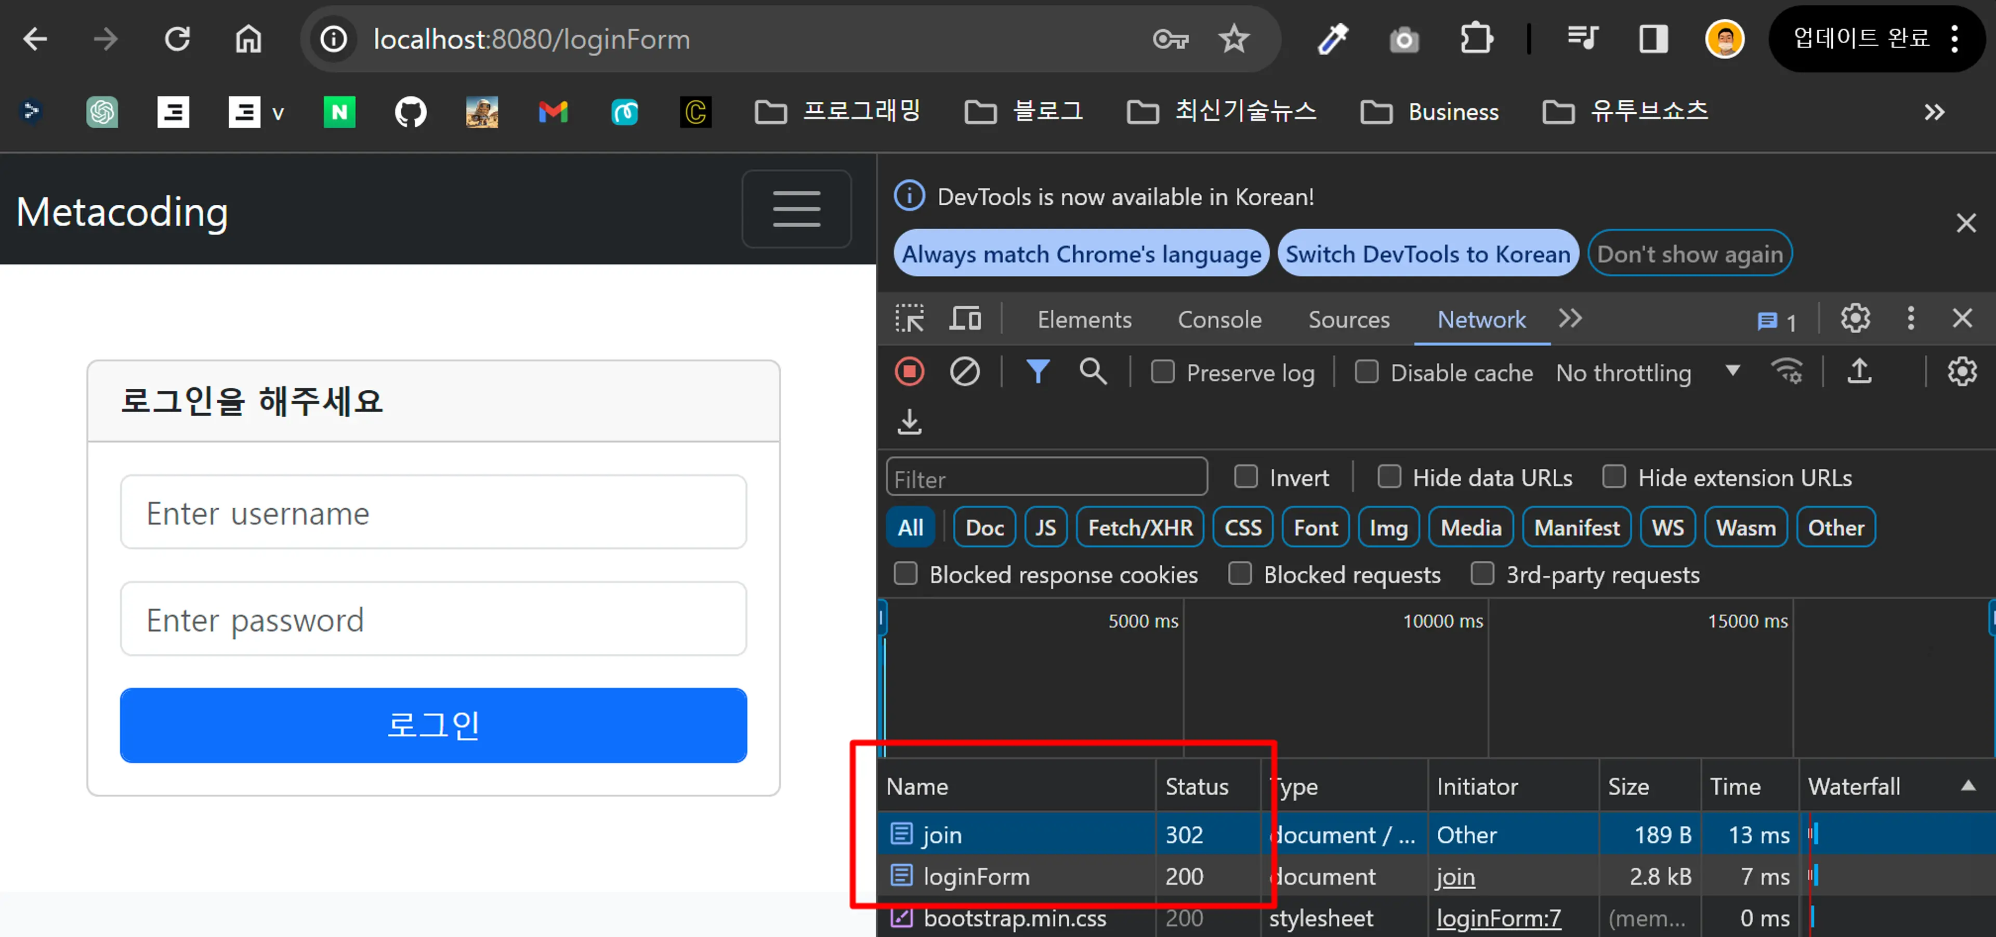Click the network Filter text box
Viewport: 1996px width, 937px height.
[1046, 477]
